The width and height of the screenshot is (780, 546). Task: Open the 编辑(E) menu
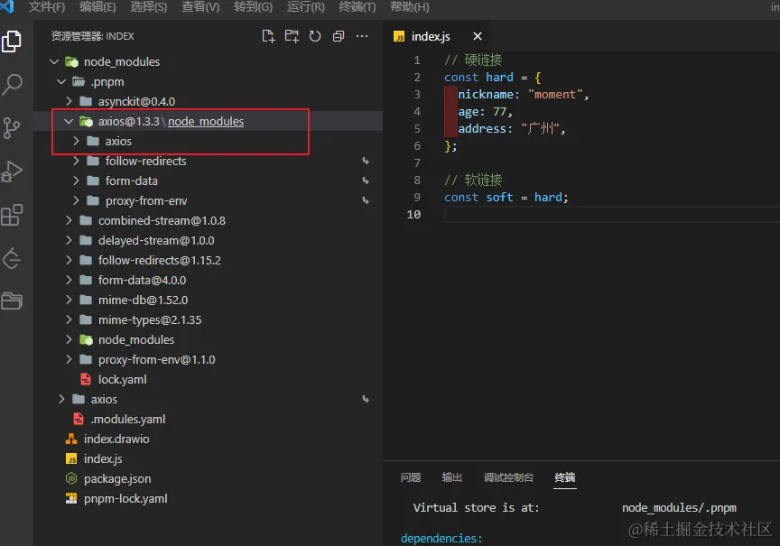pyautogui.click(x=97, y=7)
